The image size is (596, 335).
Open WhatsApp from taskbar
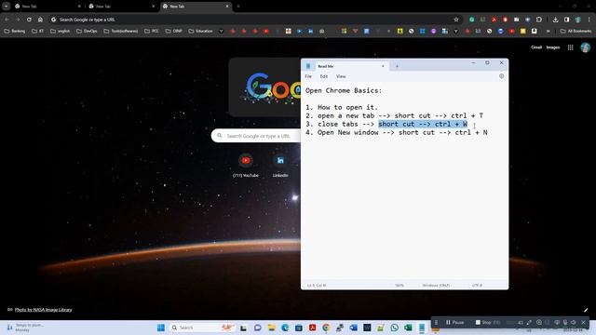(394, 328)
